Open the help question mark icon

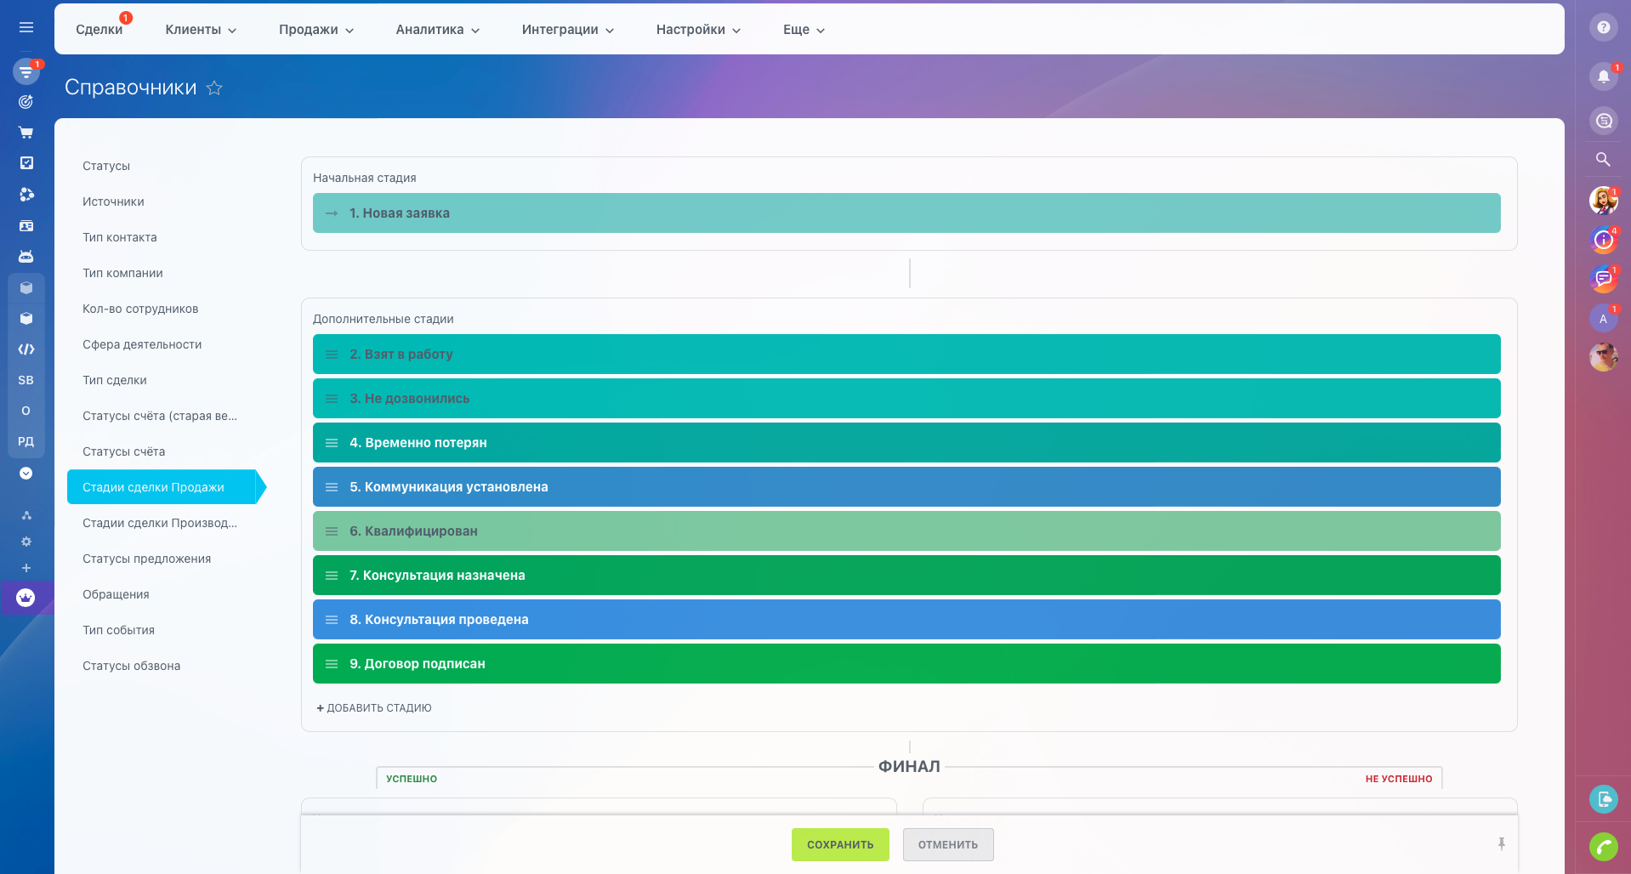(x=1603, y=27)
